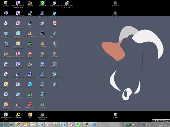Select the Adobe Reader X desktop shortcut
The image size is (170, 127).
30,105
